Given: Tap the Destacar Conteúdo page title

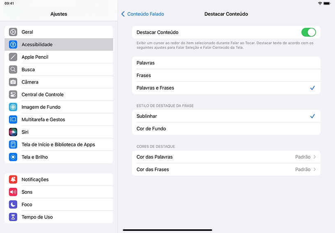Looking at the screenshot, I should pos(226,14).
